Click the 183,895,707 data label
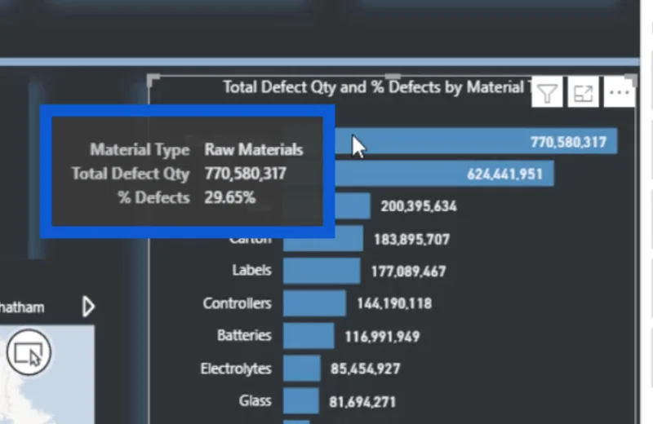 point(412,239)
